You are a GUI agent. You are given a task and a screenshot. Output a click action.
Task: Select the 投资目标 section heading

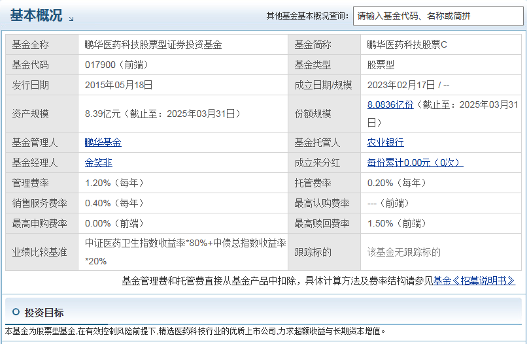tap(44, 313)
